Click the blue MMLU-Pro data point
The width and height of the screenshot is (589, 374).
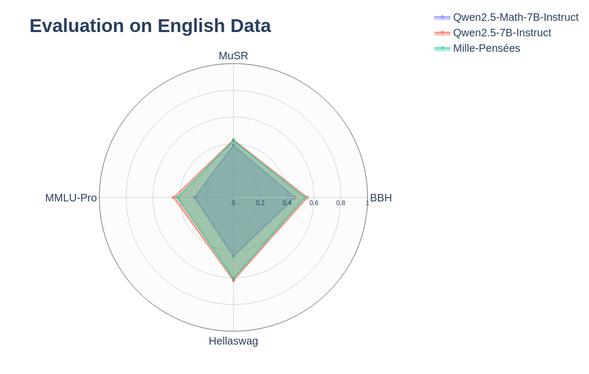195,198
